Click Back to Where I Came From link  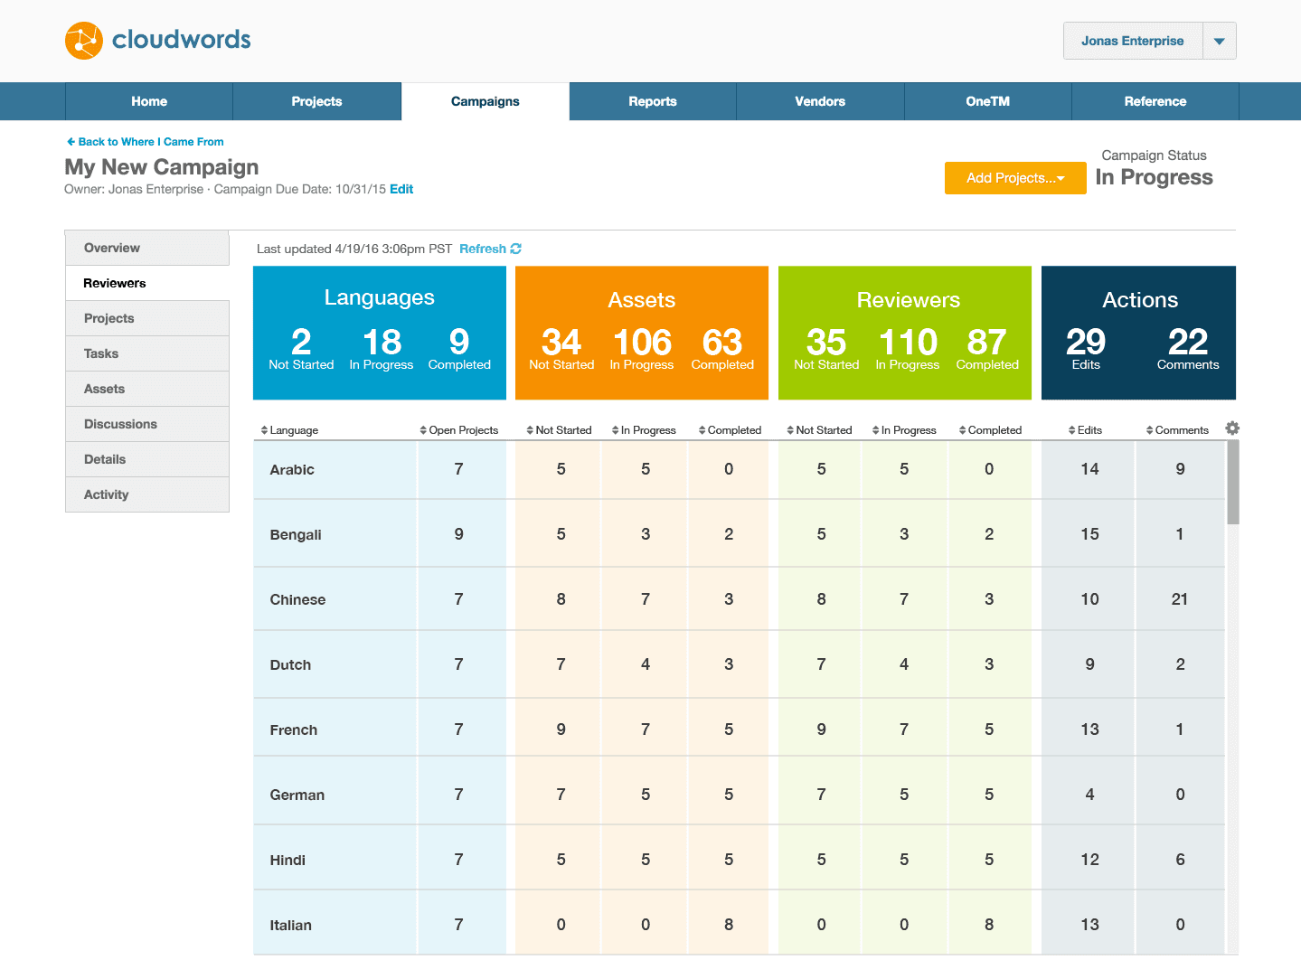click(x=145, y=142)
